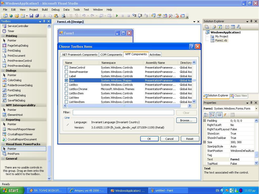Viewport: 259px width, 194px height.
Task: Click the Reset button
Action: click(x=190, y=139)
